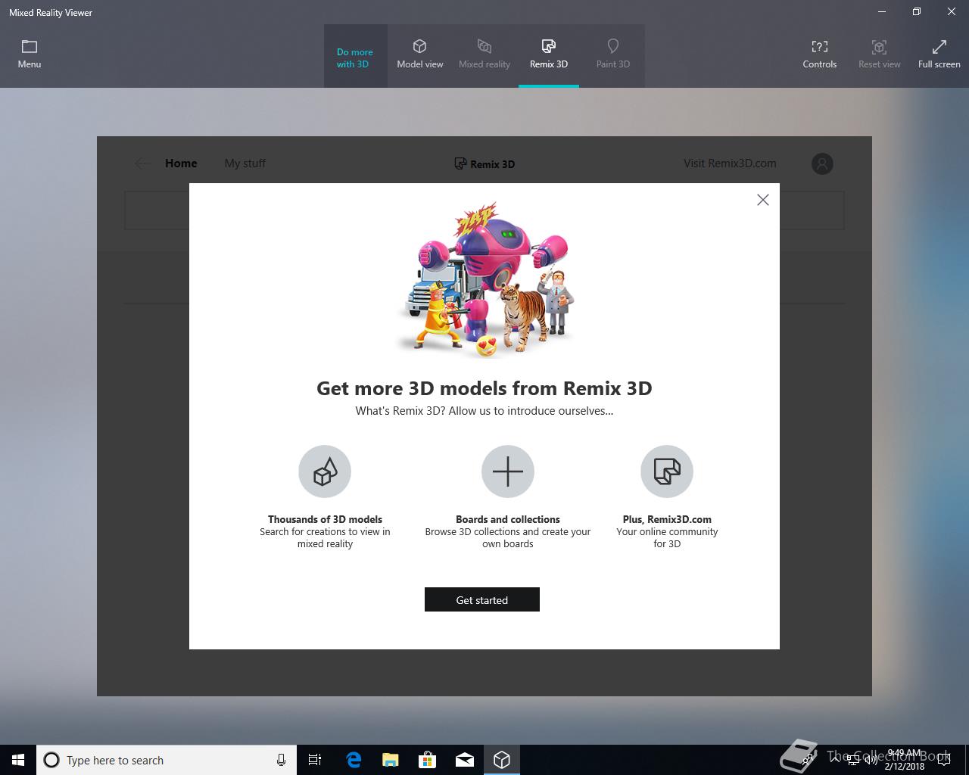The image size is (969, 775).
Task: Open Task View on taskbar
Action: [315, 760]
